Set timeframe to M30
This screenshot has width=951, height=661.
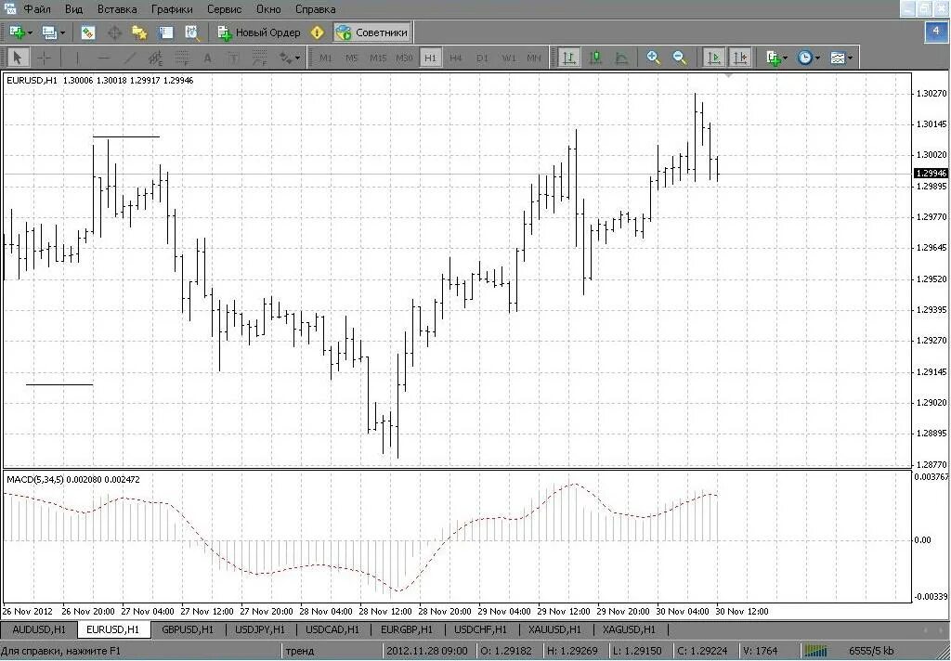click(404, 58)
